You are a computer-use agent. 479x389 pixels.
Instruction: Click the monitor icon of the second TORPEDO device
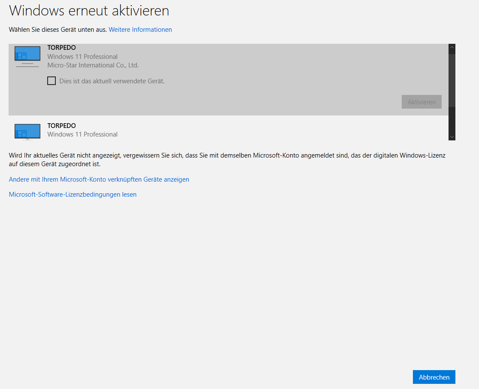pos(27,132)
